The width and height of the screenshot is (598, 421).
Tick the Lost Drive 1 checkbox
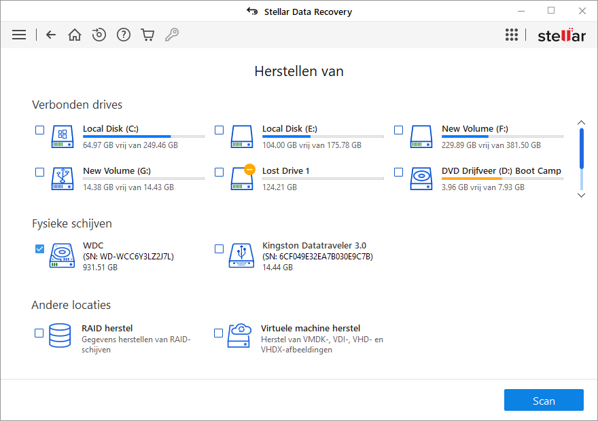pos(219,172)
